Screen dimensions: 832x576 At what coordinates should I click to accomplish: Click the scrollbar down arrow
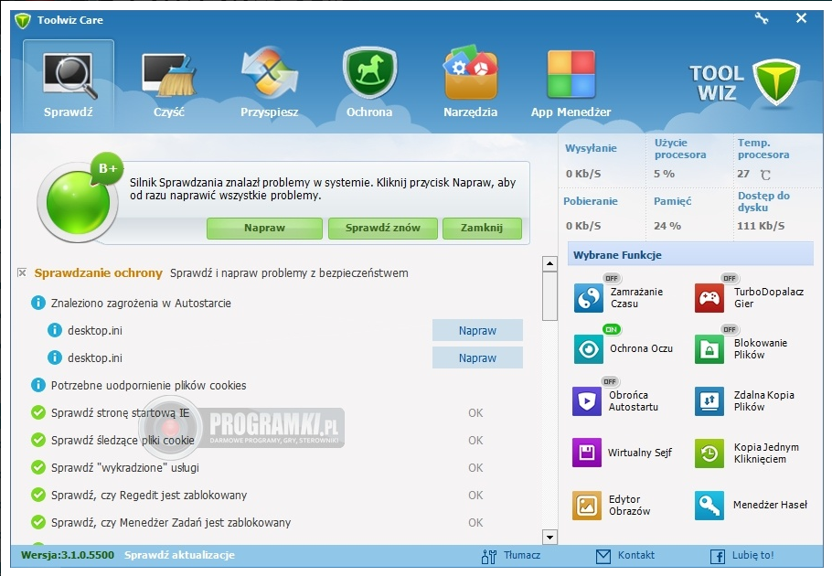coord(549,538)
